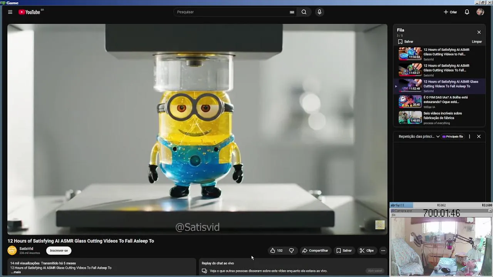Click the 'Willian IA' channel name in queue
The height and width of the screenshot is (277, 493).
coord(429,107)
